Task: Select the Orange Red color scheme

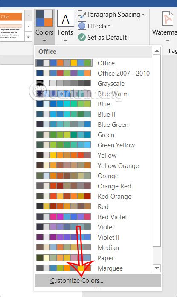Action: pyautogui.click(x=93, y=186)
